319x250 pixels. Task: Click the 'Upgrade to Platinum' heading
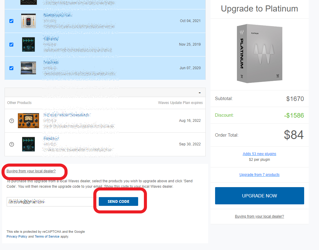pyautogui.click(x=259, y=9)
